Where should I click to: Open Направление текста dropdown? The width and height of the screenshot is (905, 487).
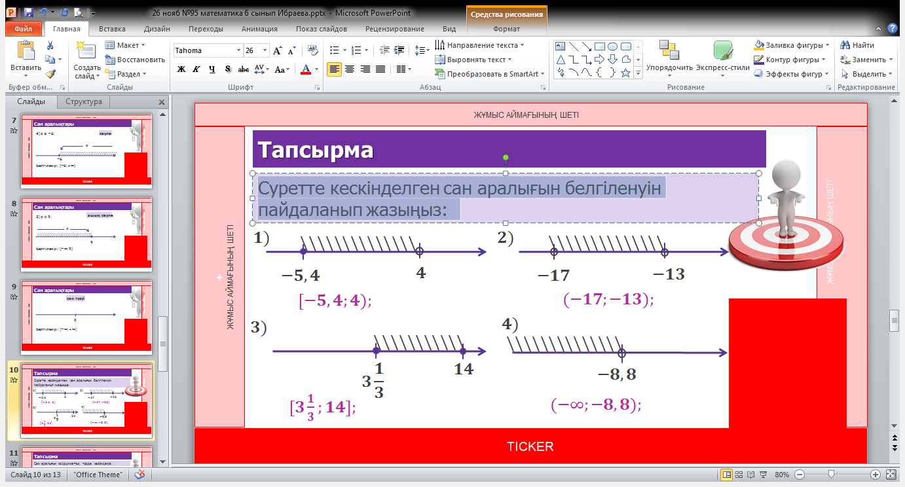click(x=479, y=45)
